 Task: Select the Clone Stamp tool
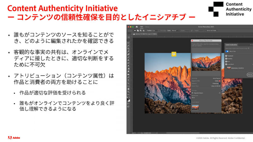(x=128, y=60)
